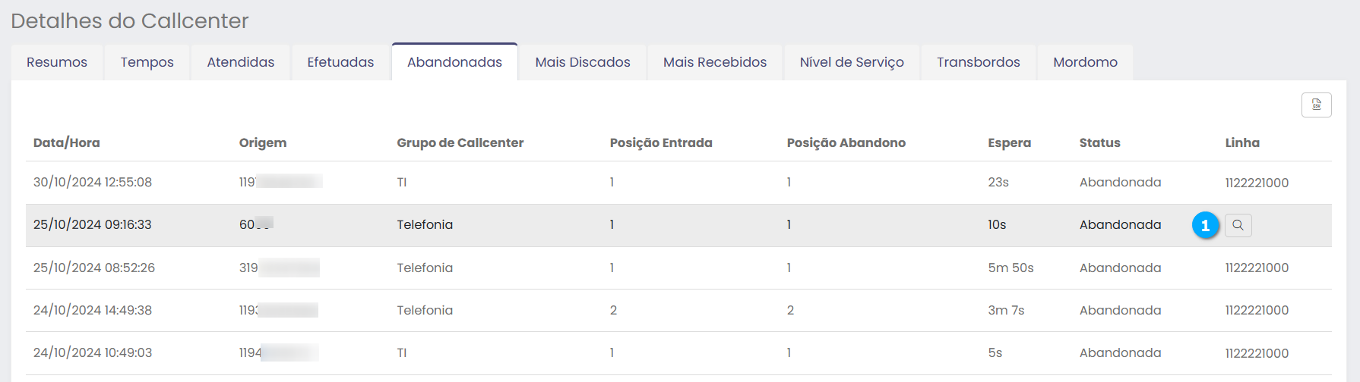
Task: Click the row dated 24/10/2024 14:49:38
Action: click(93, 310)
